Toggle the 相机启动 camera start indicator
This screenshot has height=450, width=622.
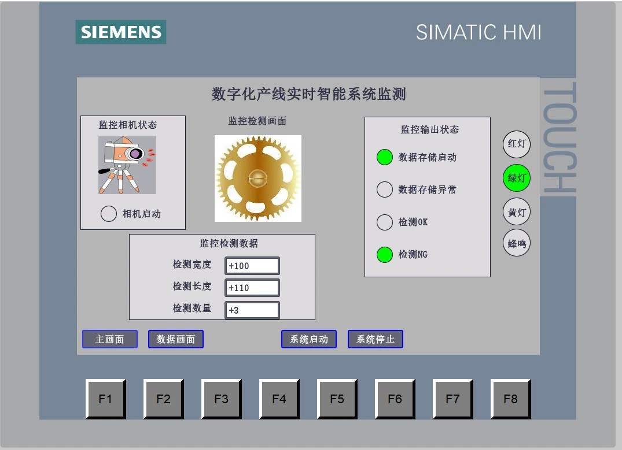(x=109, y=214)
